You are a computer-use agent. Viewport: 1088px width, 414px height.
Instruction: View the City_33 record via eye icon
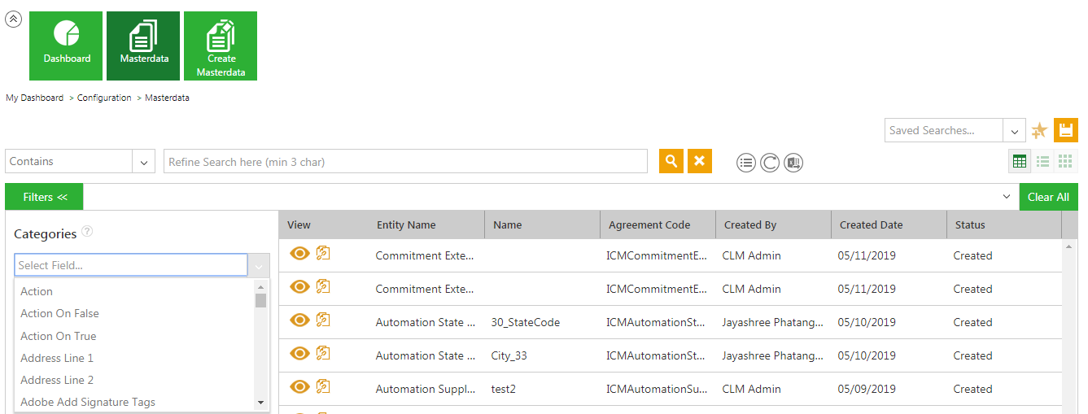tap(299, 353)
